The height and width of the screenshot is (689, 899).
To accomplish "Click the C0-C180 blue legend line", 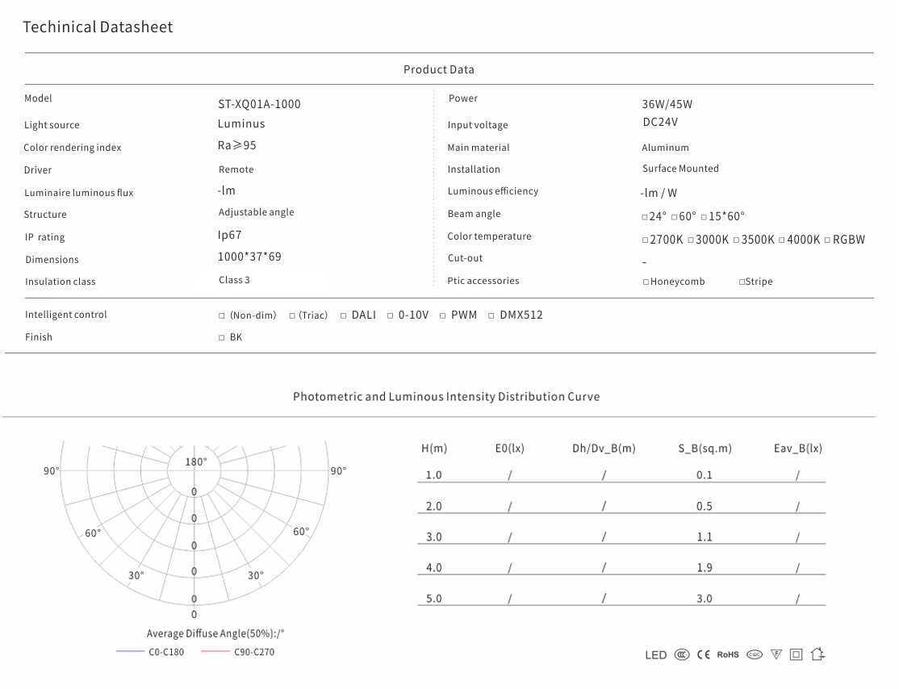I will tap(130, 652).
